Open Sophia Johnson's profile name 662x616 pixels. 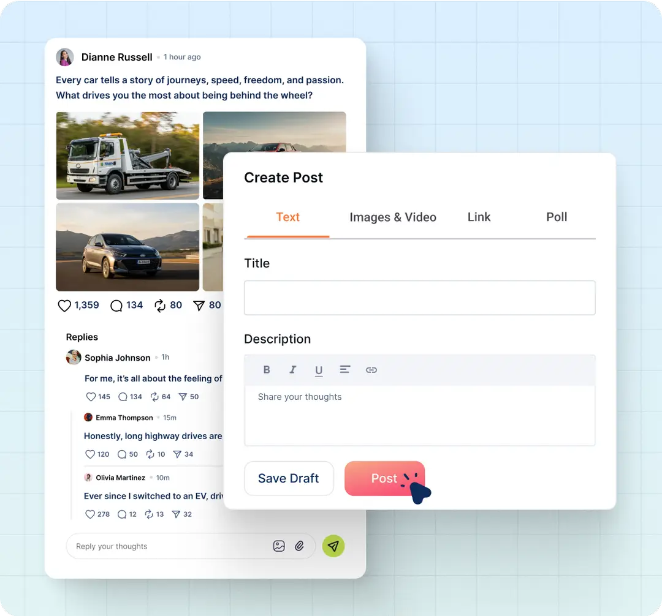pos(117,358)
